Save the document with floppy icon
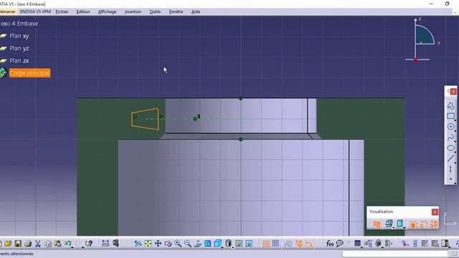Viewport: 459px width, 258px height. (x=18, y=244)
